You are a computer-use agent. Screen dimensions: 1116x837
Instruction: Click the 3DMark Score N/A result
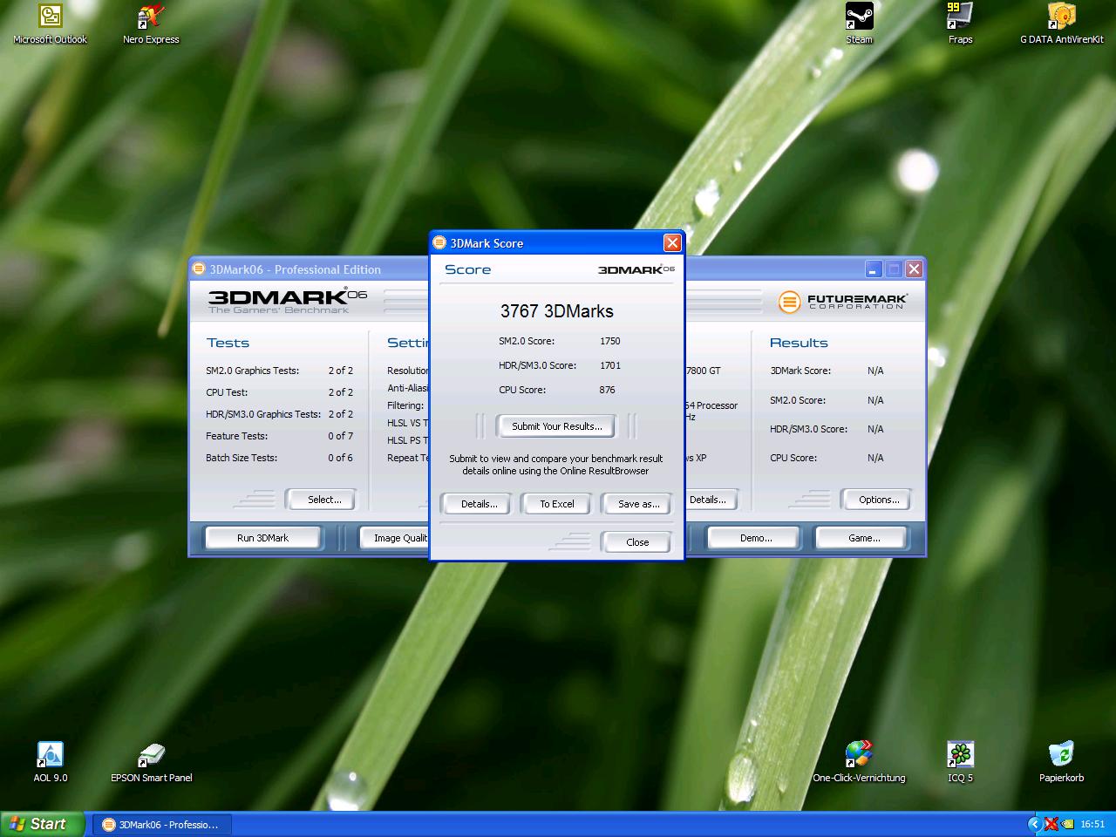tap(875, 371)
